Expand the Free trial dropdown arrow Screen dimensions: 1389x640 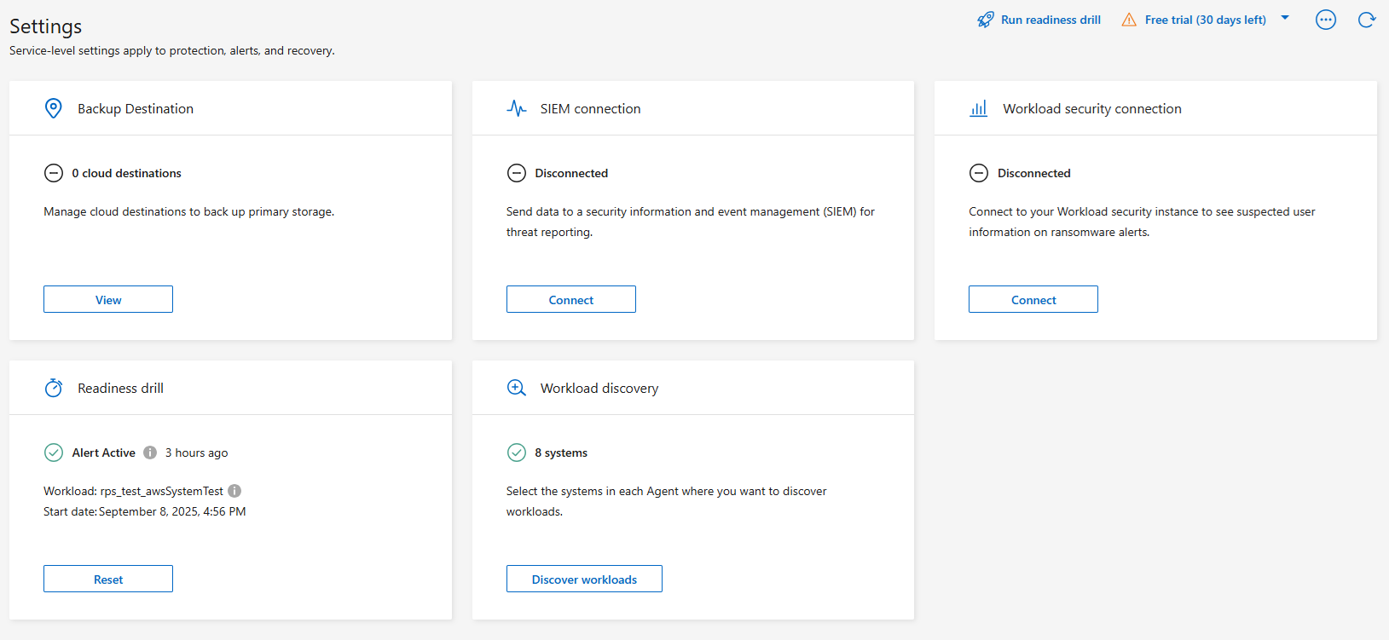(1285, 18)
